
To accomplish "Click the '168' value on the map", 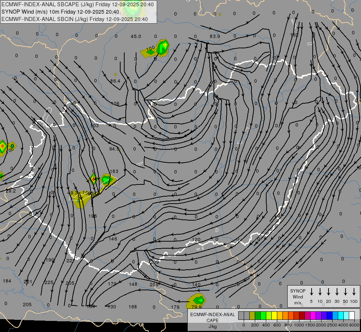I will coord(133,307).
